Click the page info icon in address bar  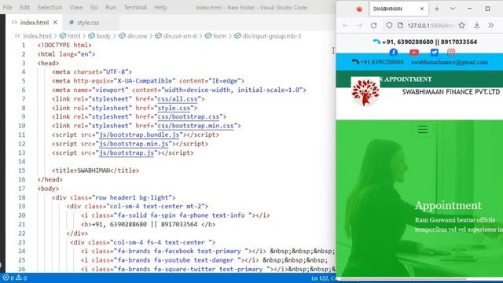tap(400, 25)
